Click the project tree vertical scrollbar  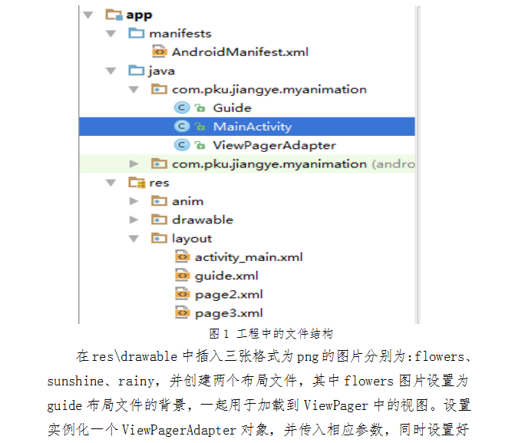(x=418, y=154)
